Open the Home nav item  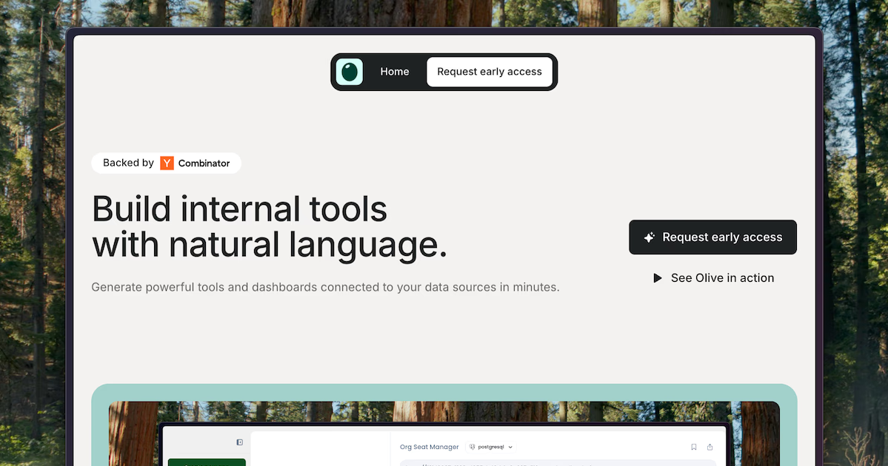394,72
